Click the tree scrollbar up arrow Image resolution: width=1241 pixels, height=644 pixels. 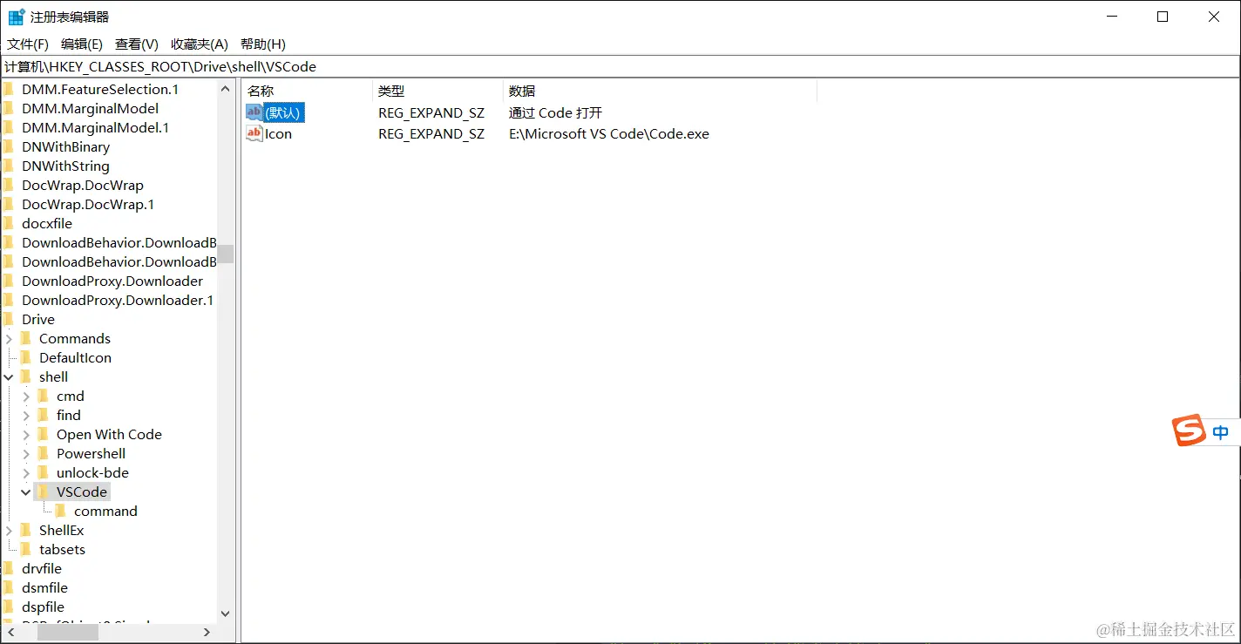pos(226,89)
